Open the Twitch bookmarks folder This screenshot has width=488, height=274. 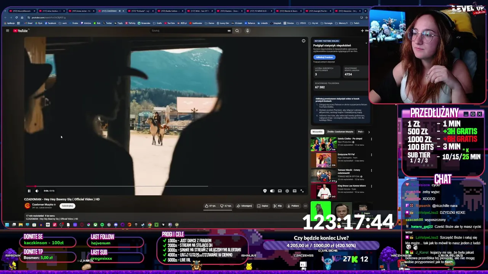355,23
